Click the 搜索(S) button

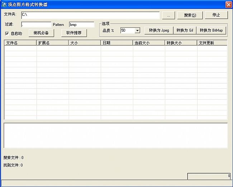pyautogui.click(x=190, y=15)
